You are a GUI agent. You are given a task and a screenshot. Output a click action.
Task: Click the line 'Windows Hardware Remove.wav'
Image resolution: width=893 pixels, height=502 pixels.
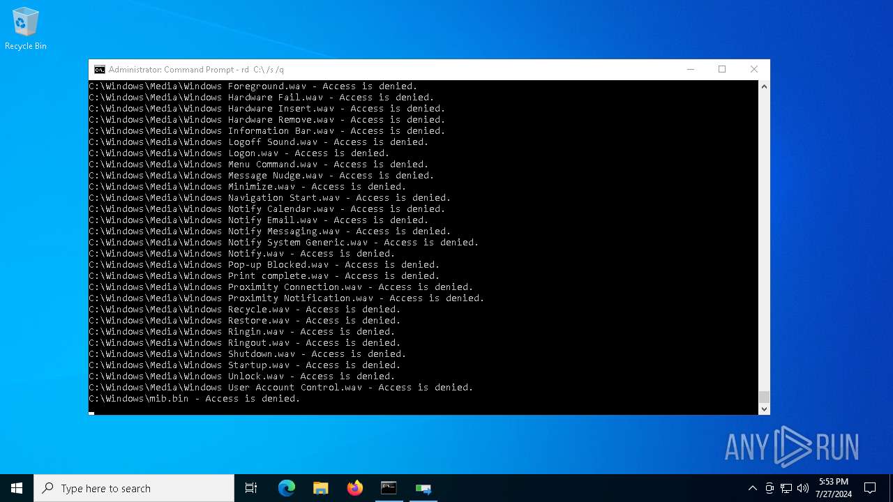[267, 120]
